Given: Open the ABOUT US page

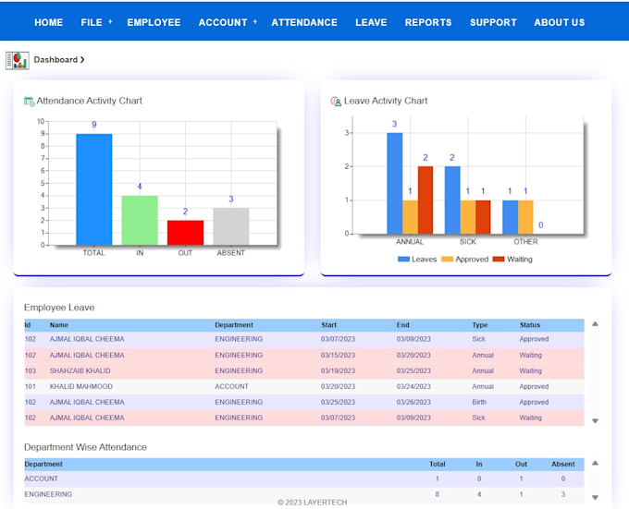Looking at the screenshot, I should tap(560, 22).
